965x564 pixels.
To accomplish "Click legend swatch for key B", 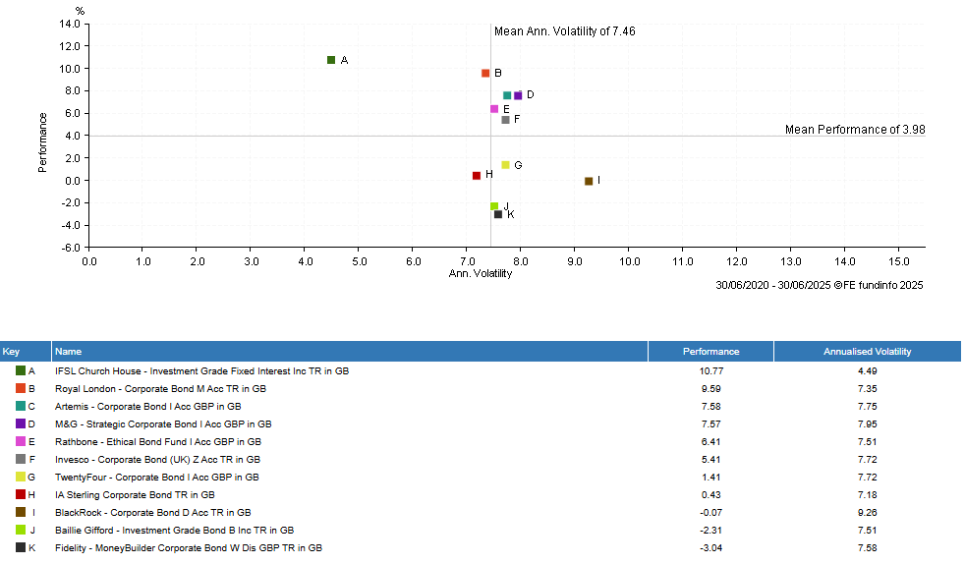I will (21, 389).
